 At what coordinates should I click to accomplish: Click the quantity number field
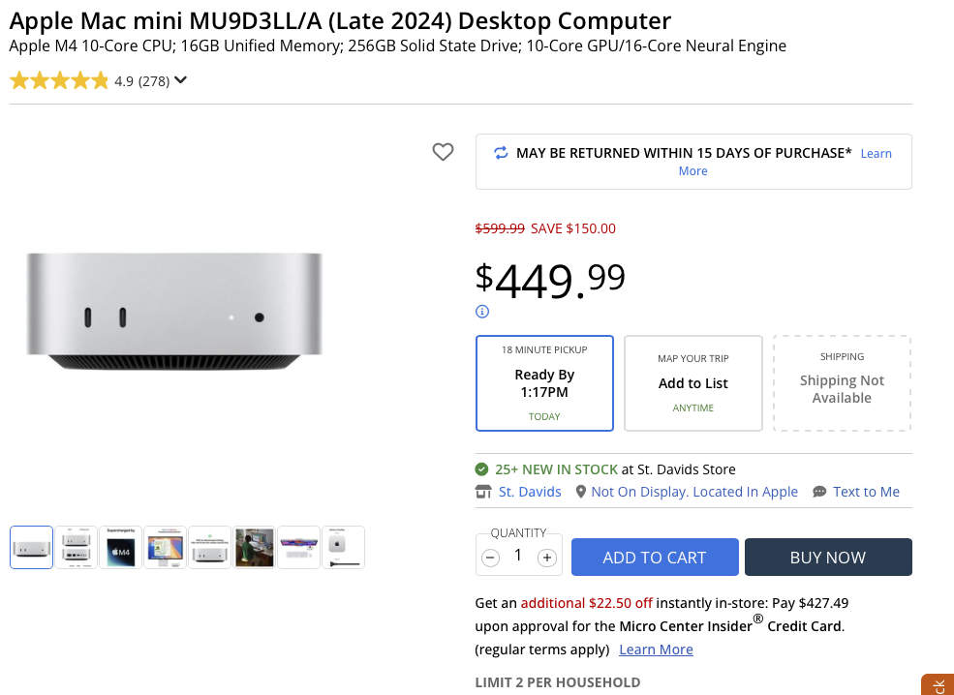[518, 556]
